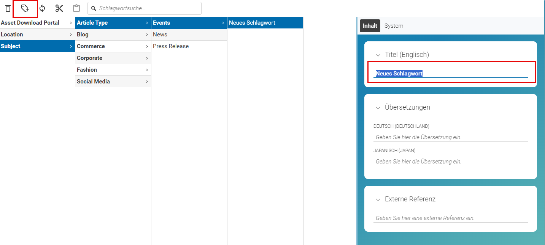The height and width of the screenshot is (245, 545).
Task: Select Article Type keyword
Action: coord(113,23)
